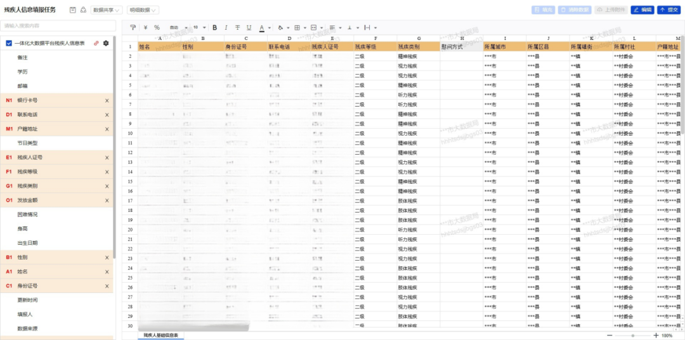Click the horizontal align icon
The width and height of the screenshot is (685, 340).
tap(332, 27)
